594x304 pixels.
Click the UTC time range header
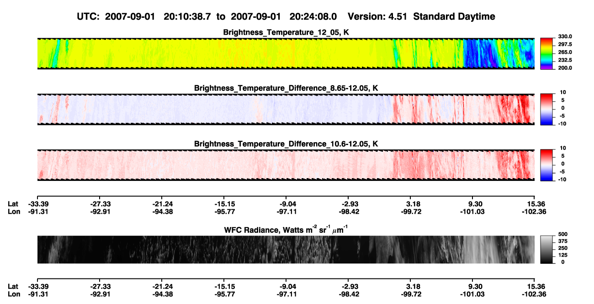tap(208, 16)
